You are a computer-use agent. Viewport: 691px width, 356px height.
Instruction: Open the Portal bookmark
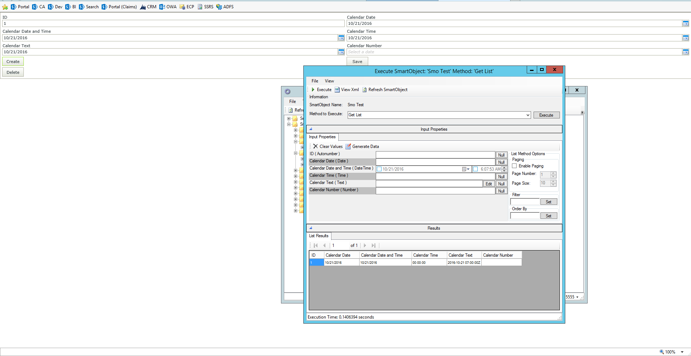click(x=20, y=7)
